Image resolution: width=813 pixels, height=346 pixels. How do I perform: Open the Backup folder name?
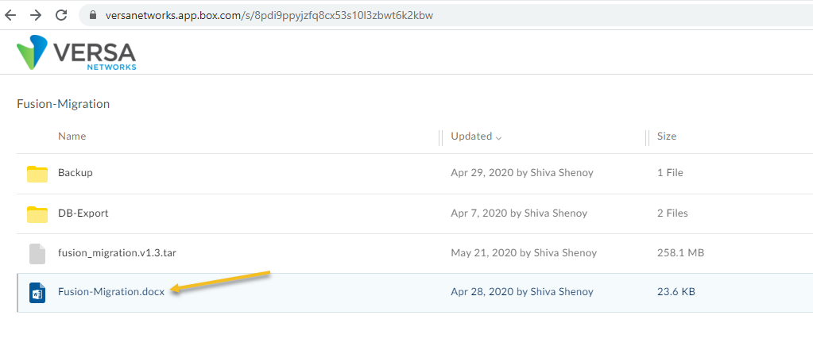[x=75, y=173]
